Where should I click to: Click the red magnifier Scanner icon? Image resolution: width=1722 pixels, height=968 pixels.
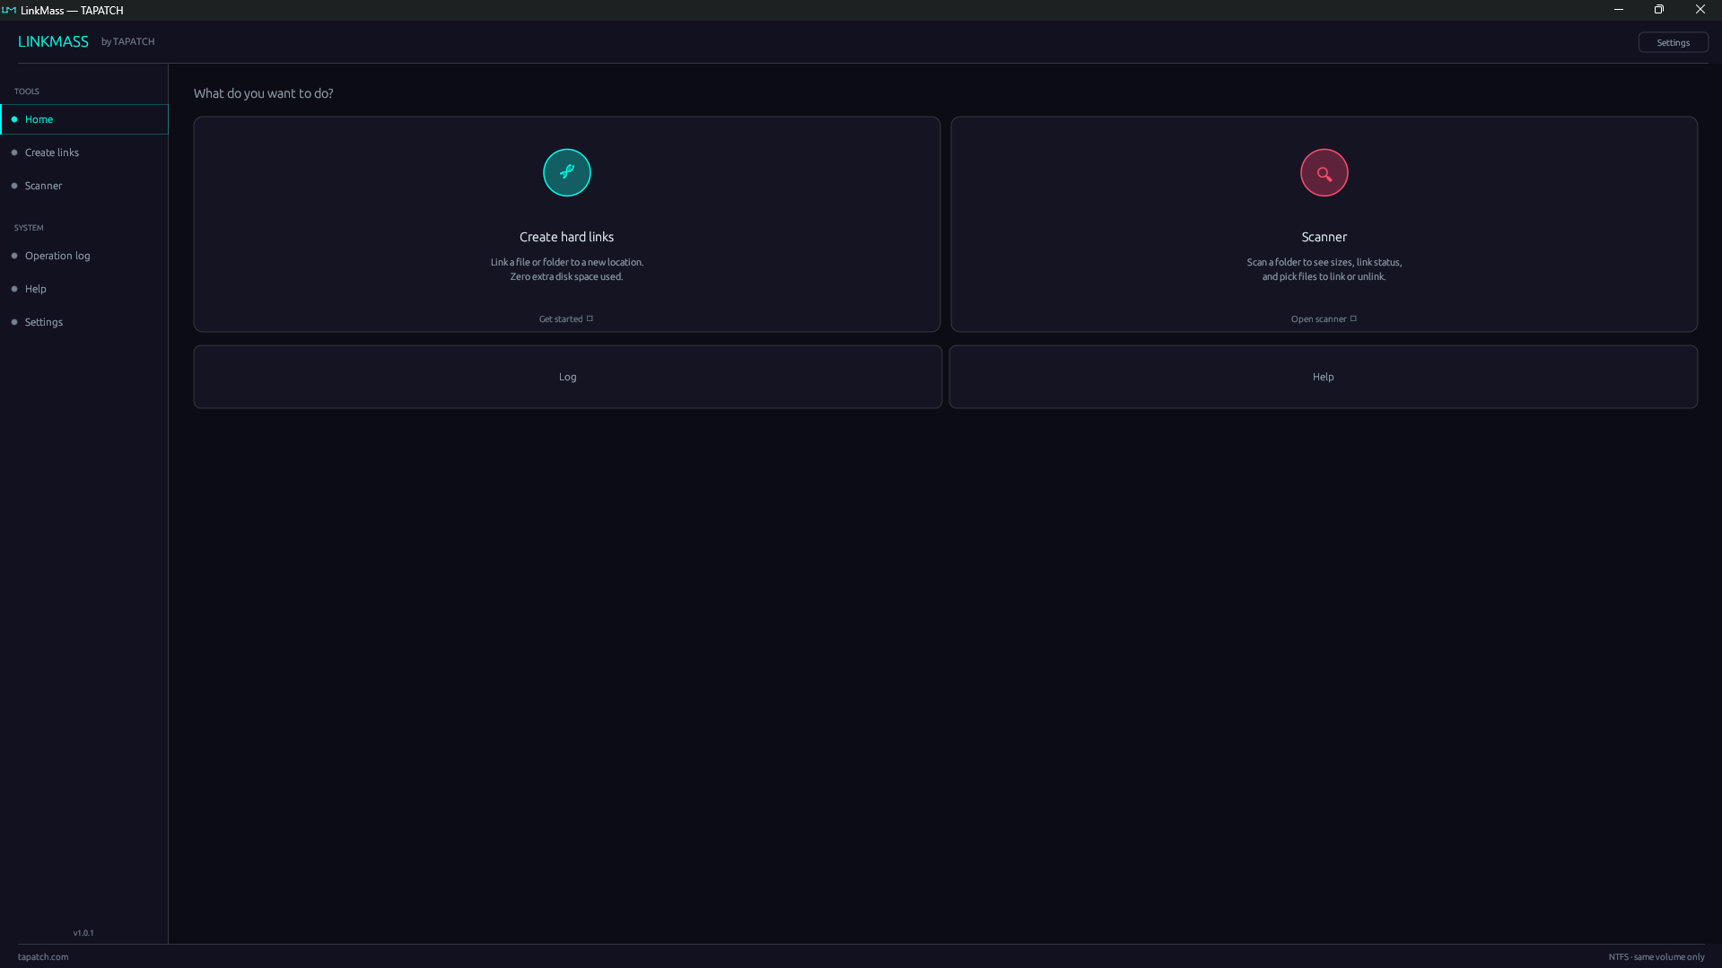click(1324, 172)
